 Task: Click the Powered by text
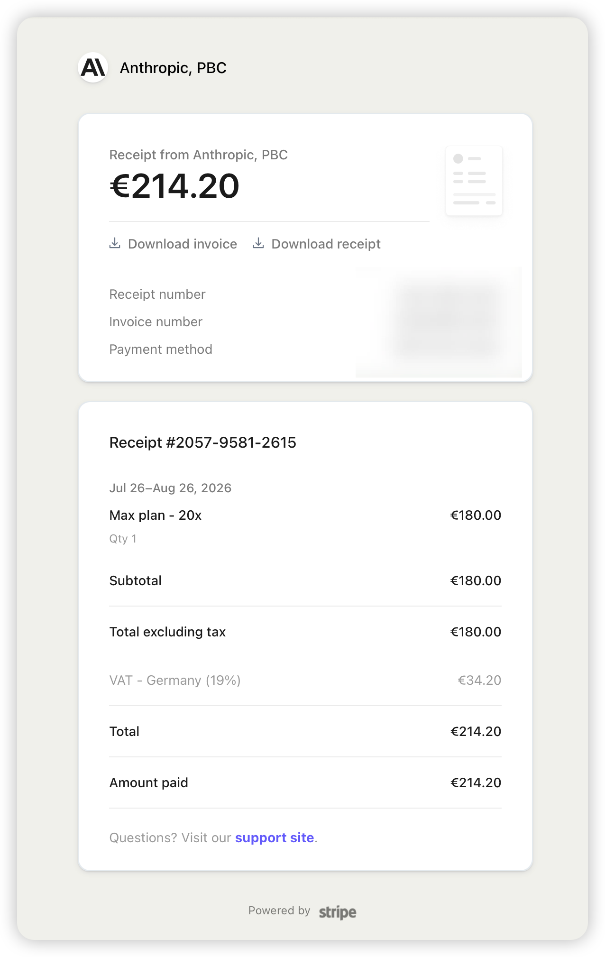pyautogui.click(x=279, y=911)
